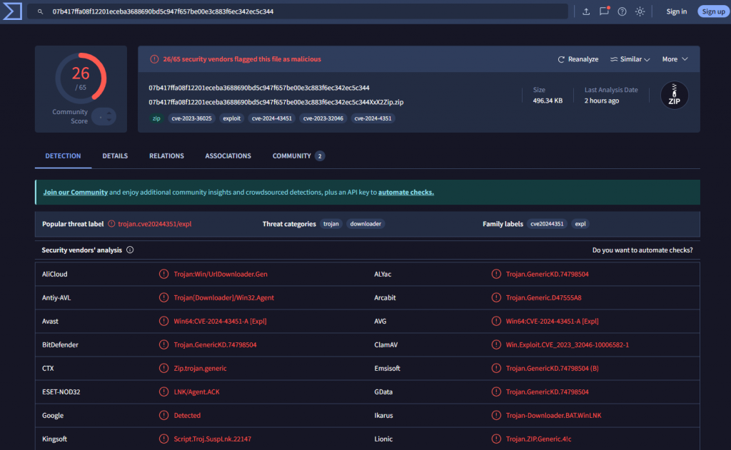This screenshot has height=450, width=731.
Task: Open the help question mark icon
Action: pyautogui.click(x=622, y=11)
